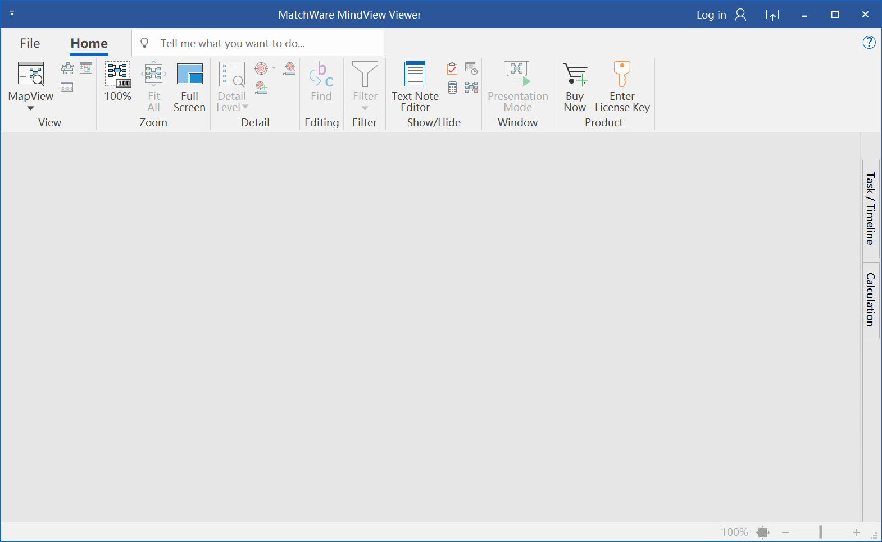Expand the Filter dropdown arrow
Screen dimensions: 882x542
[365, 108]
